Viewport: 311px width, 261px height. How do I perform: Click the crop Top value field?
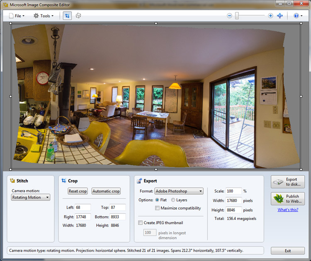pyautogui.click(x=118, y=207)
